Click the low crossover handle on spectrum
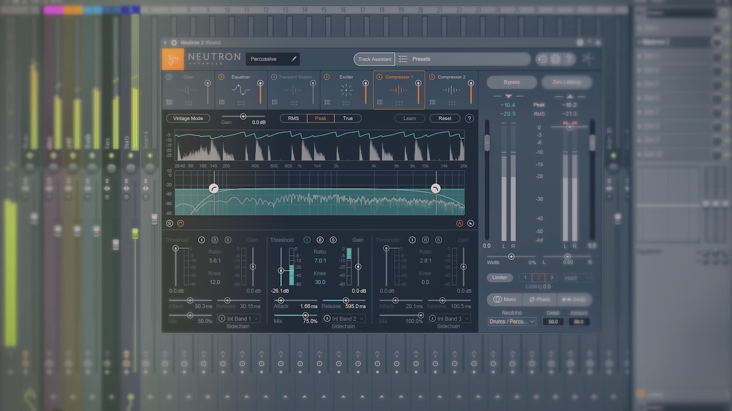This screenshot has height=411, width=732. (x=214, y=189)
